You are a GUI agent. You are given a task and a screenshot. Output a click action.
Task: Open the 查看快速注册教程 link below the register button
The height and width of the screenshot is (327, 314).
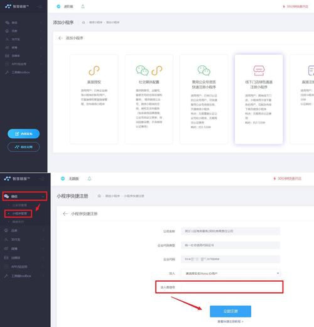230,321
